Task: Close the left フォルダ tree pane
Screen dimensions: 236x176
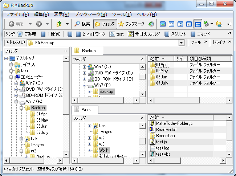Action: [65, 51]
